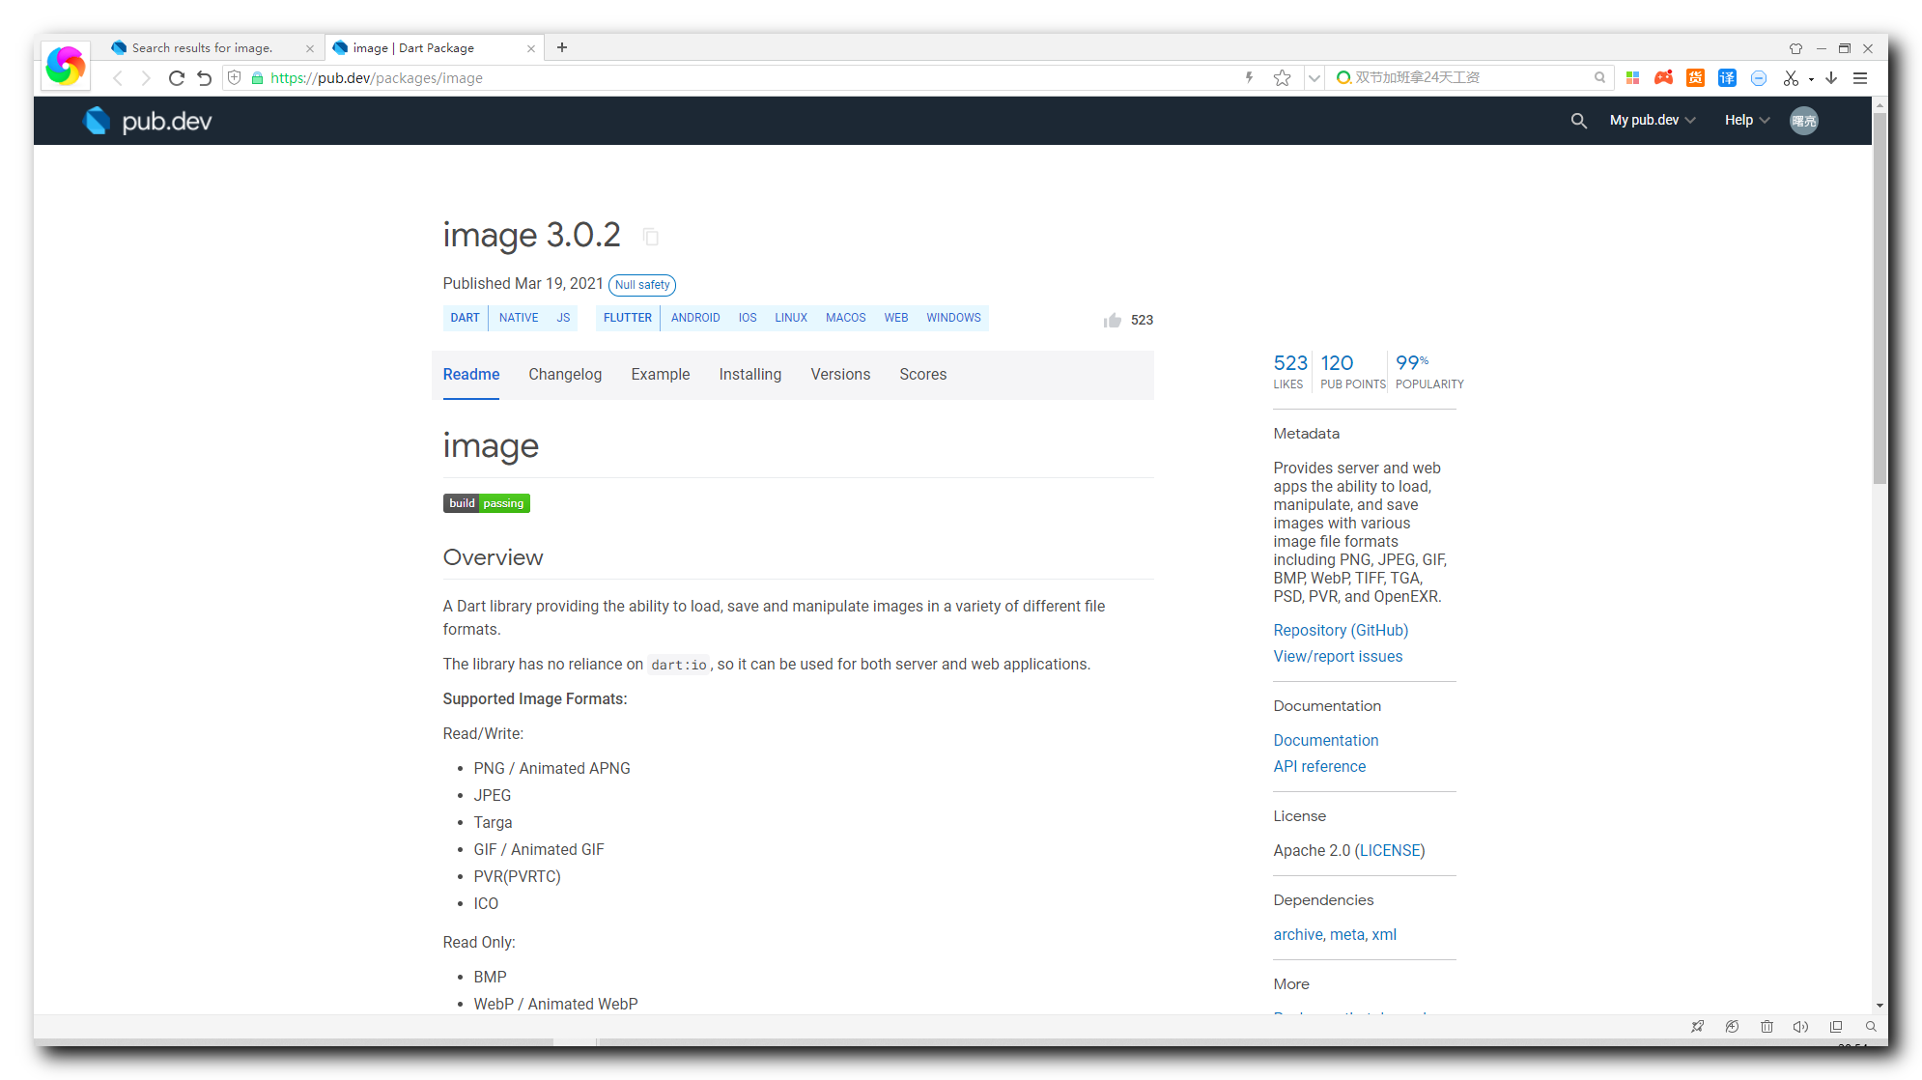The image size is (1922, 1080).
Task: Click the ANDROID tag
Action: pyautogui.click(x=695, y=318)
